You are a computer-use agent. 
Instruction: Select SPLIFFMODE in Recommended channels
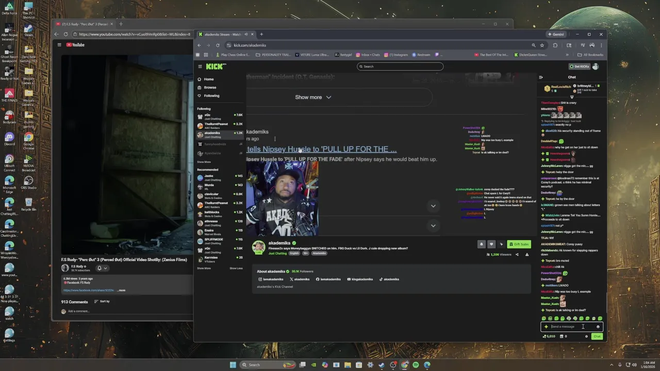click(x=220, y=241)
